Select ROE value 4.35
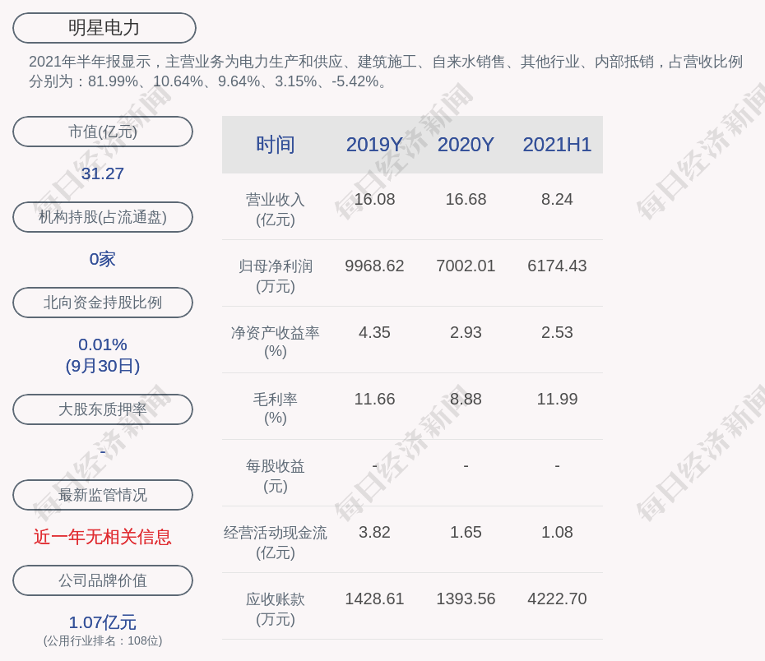 coord(374,332)
